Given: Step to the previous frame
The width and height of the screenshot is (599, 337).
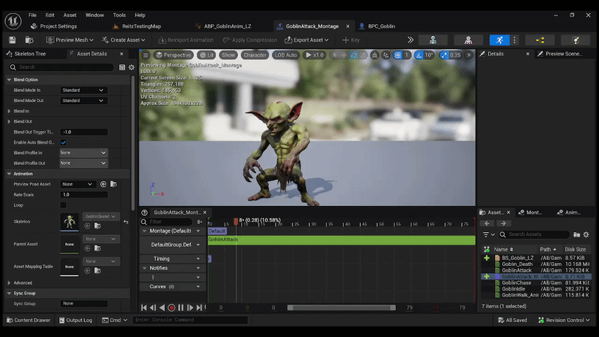Looking at the screenshot, I should point(153,308).
